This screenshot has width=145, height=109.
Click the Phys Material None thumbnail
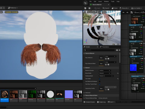tap(101, 58)
